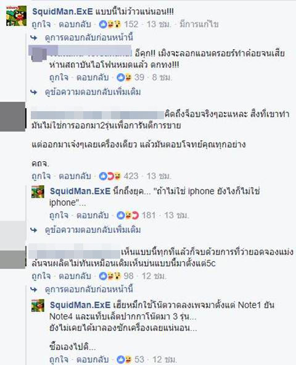
Task: Open SquidMan.ExE avatar on top comment
Action: point(16,15)
